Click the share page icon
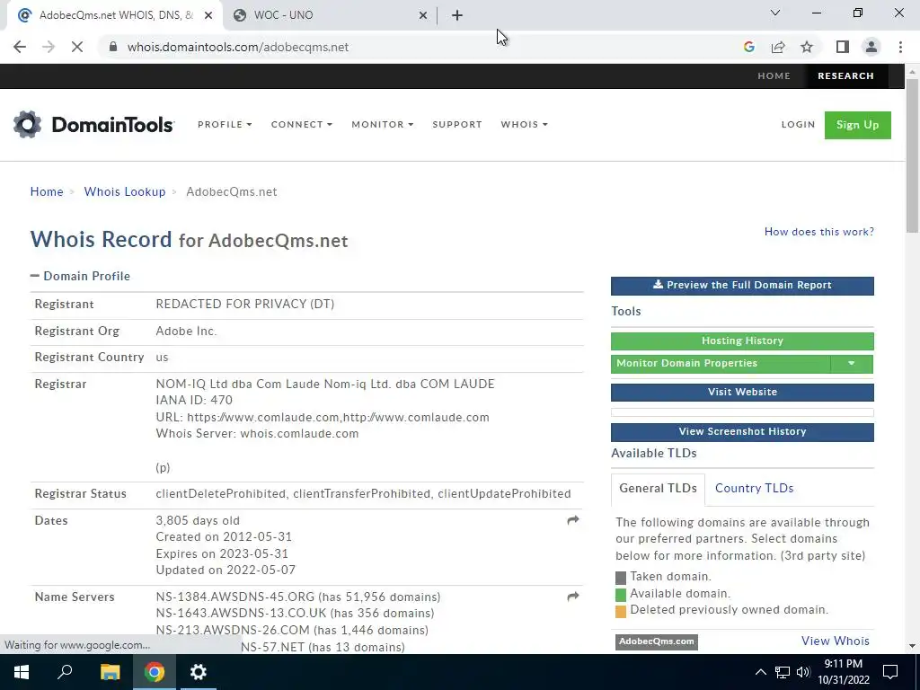Image resolution: width=920 pixels, height=690 pixels. 778,47
